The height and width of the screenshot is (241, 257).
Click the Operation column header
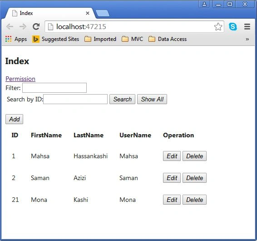click(x=178, y=135)
